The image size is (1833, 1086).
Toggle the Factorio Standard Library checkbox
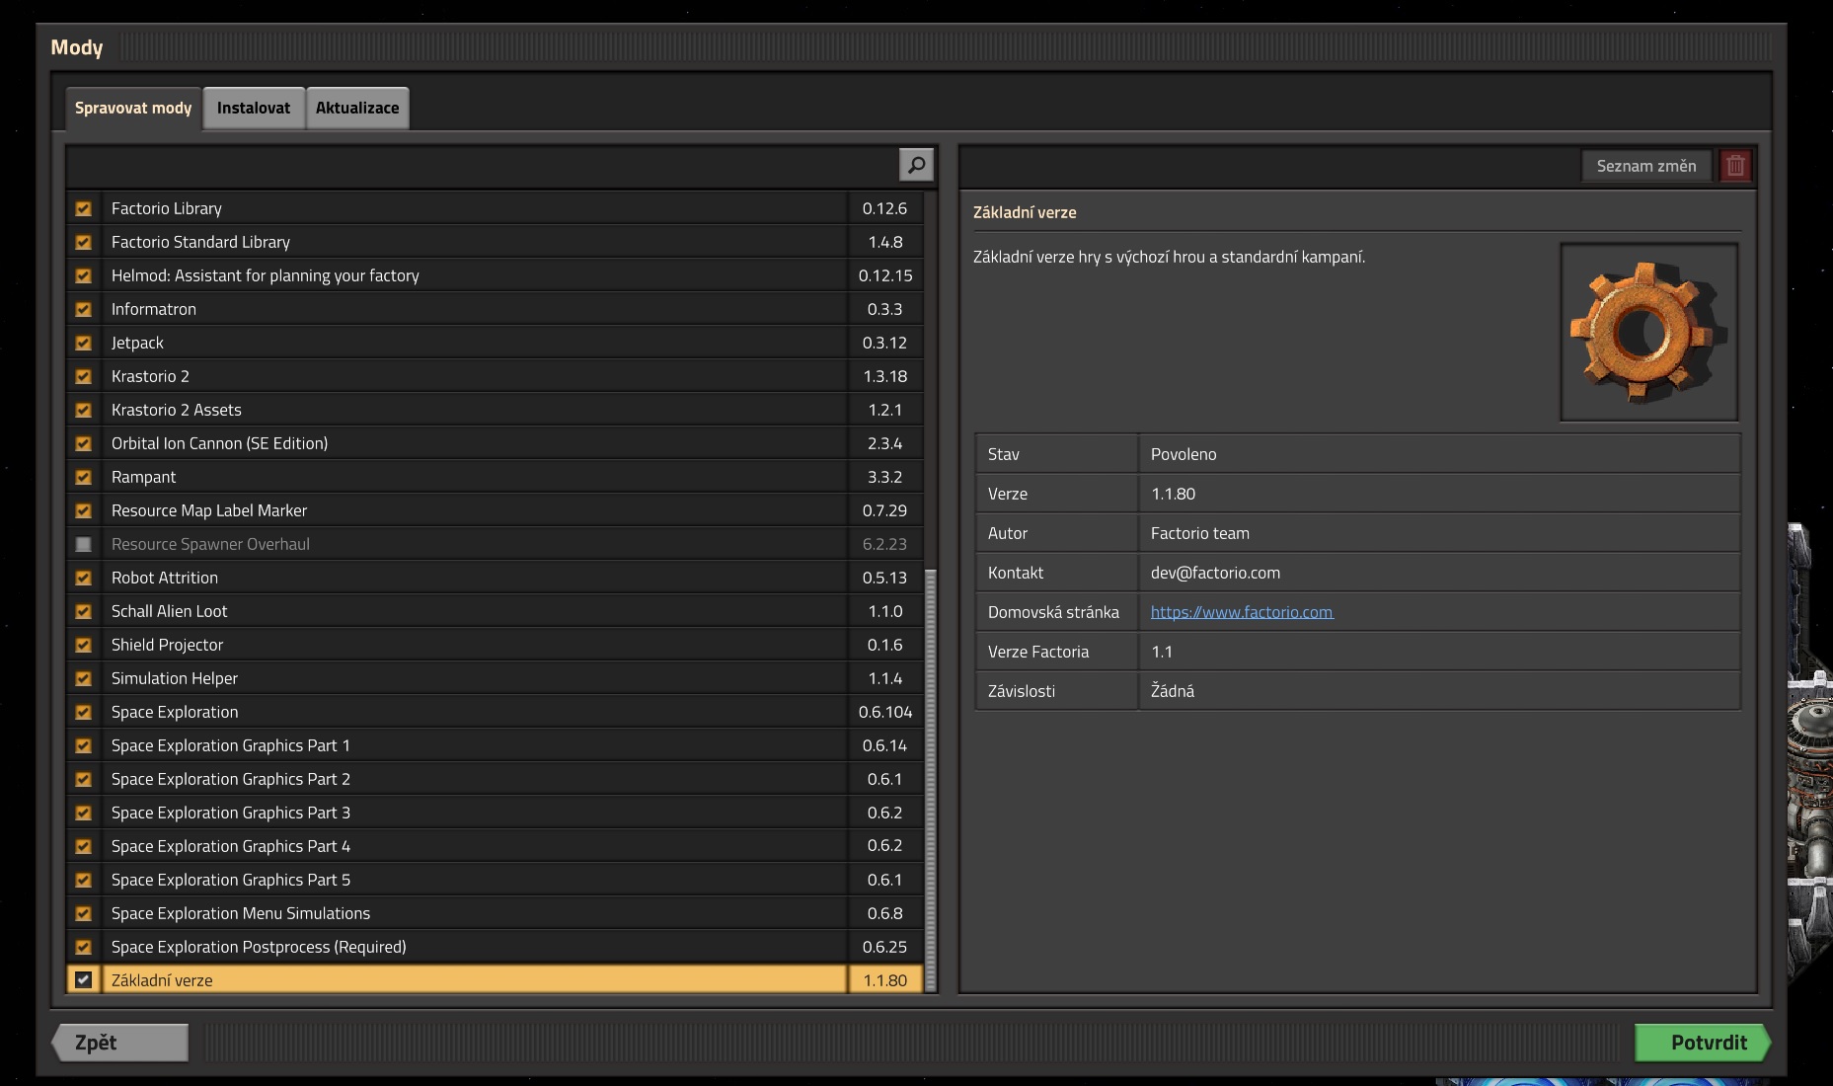coord(84,242)
